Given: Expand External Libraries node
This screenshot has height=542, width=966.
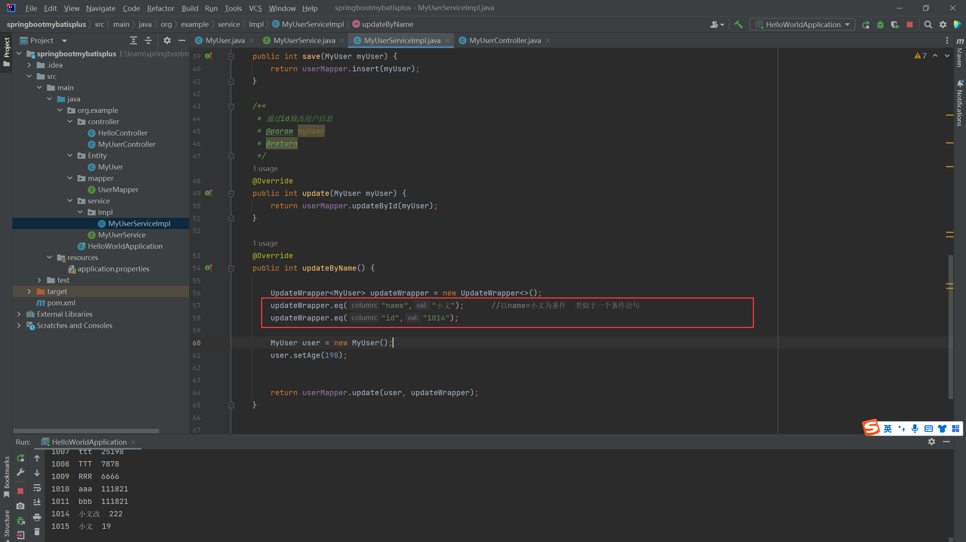Looking at the screenshot, I should (19, 314).
